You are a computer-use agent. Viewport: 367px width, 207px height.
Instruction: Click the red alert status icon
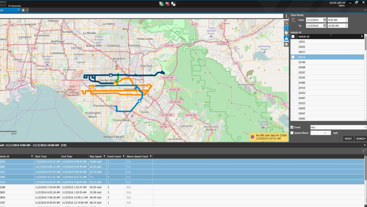coord(167,4)
